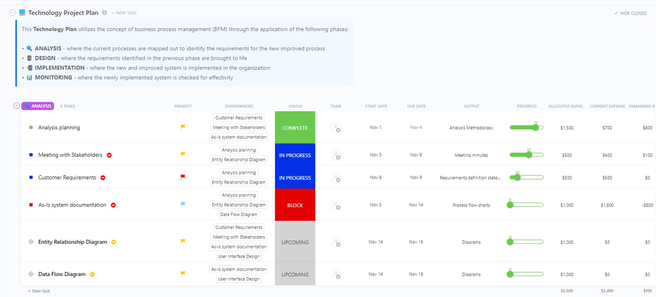Toggle green status square of Analysis planning
The image size is (656, 297).
point(31,127)
